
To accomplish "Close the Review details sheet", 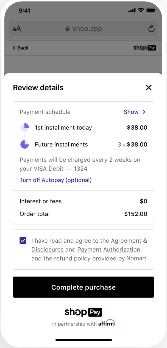I will point(149,88).
